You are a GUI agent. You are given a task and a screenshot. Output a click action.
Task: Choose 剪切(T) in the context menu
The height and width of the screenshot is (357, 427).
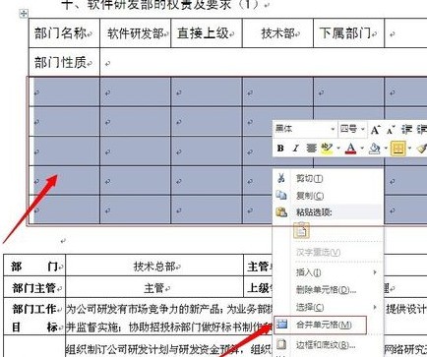(x=309, y=178)
